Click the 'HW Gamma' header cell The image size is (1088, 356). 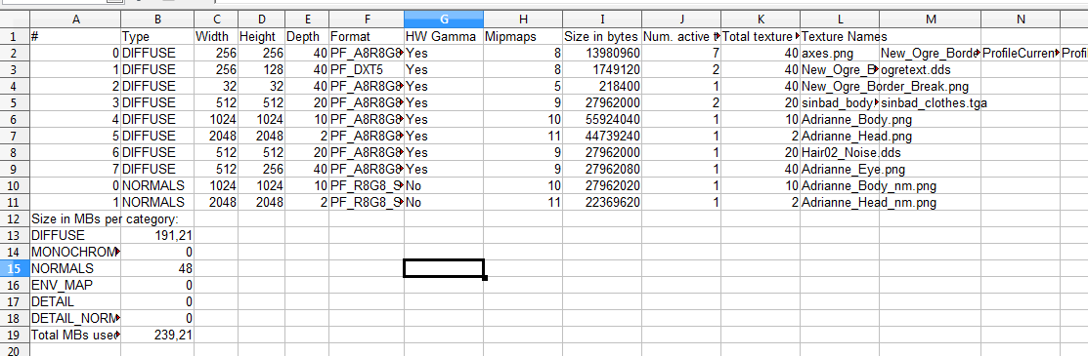[444, 36]
